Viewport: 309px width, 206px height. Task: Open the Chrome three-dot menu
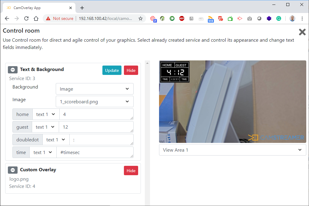pos(302,18)
